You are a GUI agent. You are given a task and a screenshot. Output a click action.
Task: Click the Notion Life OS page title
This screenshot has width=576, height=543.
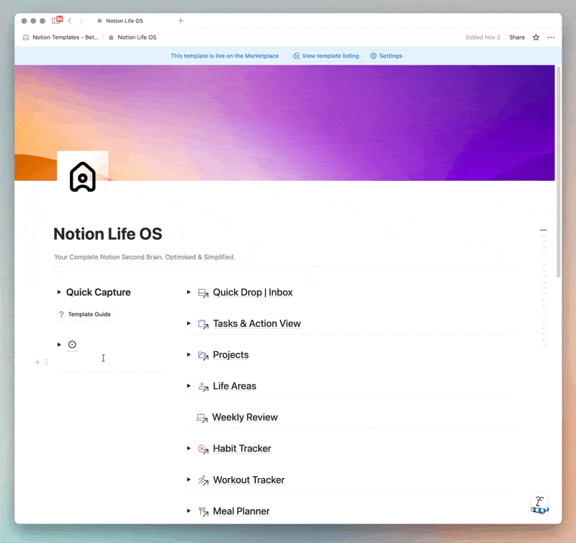pyautogui.click(x=107, y=234)
